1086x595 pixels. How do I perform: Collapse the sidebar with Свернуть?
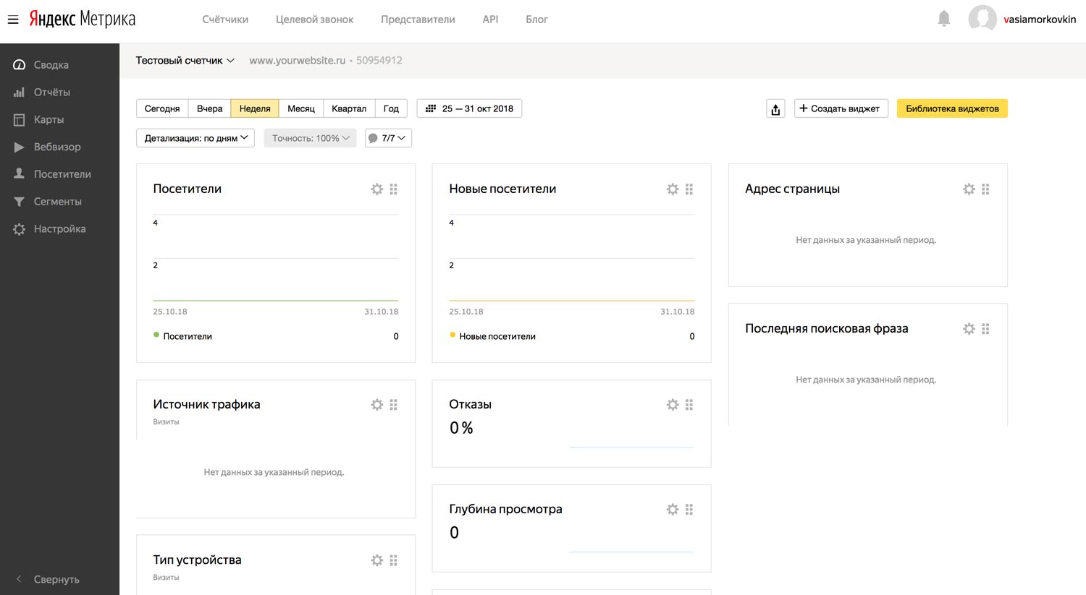coord(48,579)
